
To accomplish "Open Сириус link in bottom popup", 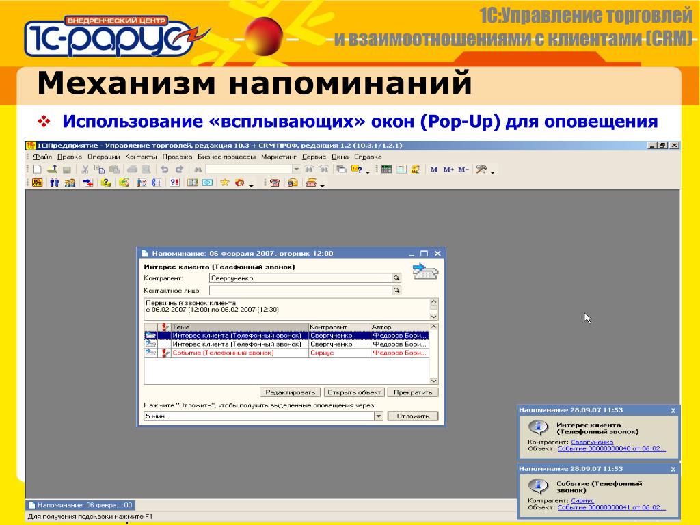I will [582, 501].
